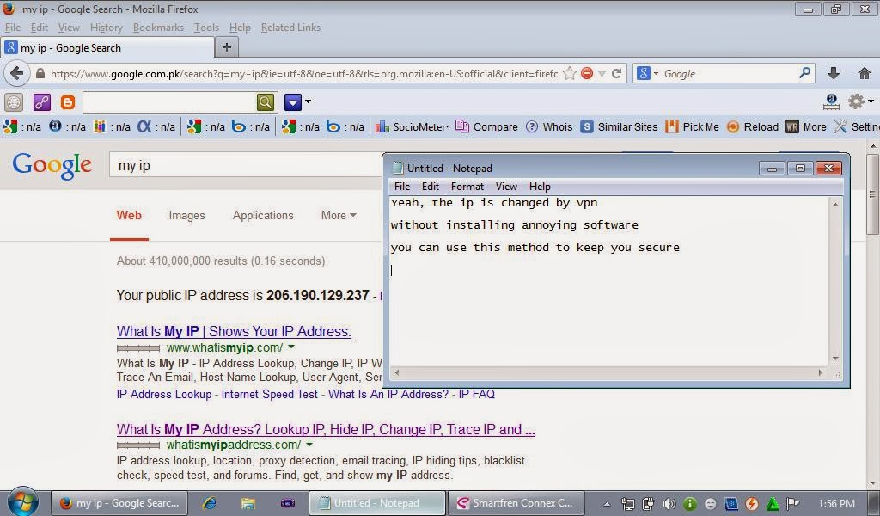
Task: Open 'What Is My IP | Shows Your IP Address' link
Action: coord(234,331)
